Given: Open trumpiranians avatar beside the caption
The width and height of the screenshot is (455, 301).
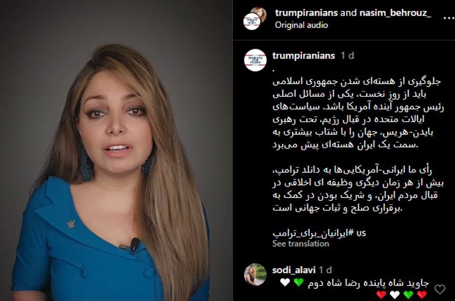Looking at the screenshot, I should coord(255,60).
